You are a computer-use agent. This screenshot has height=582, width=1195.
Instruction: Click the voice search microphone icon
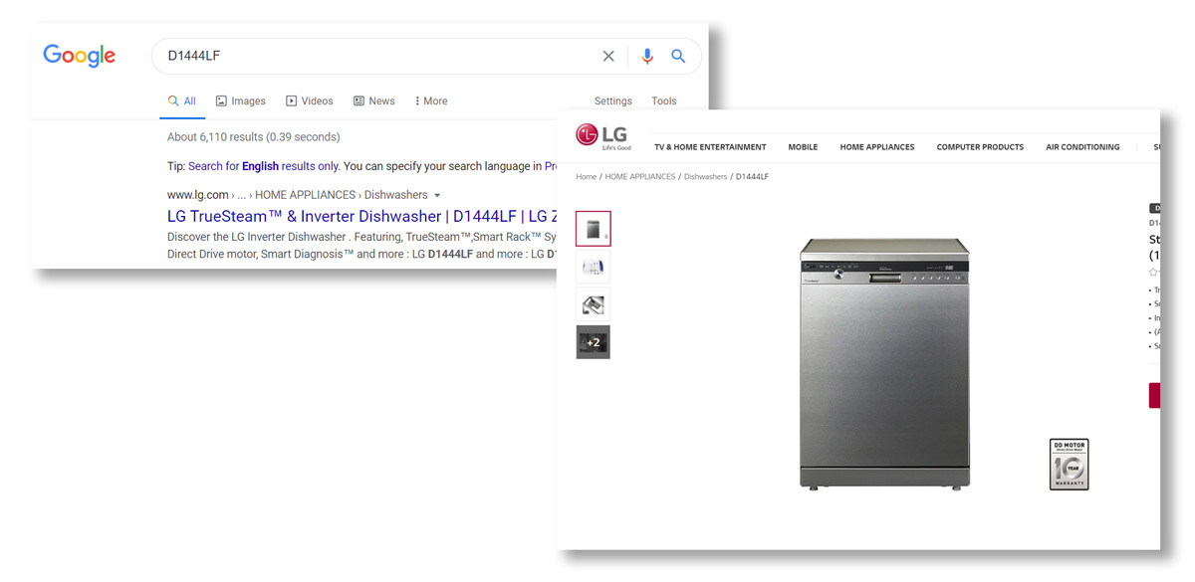[x=647, y=57]
